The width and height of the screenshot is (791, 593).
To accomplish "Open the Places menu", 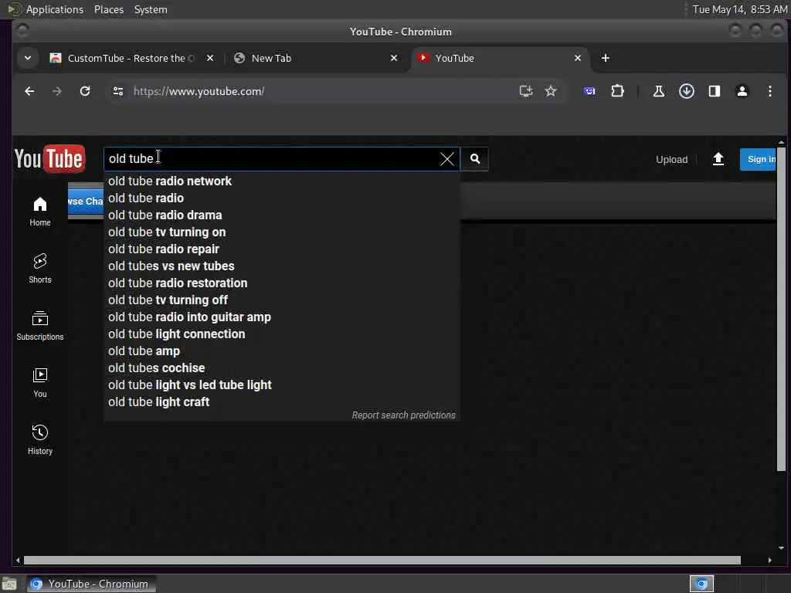I will pos(108,9).
